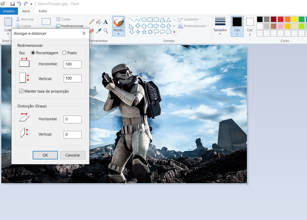The width and height of the screenshot is (307, 220).
Task: Select Cor 2 background color
Action: [x=250, y=26]
